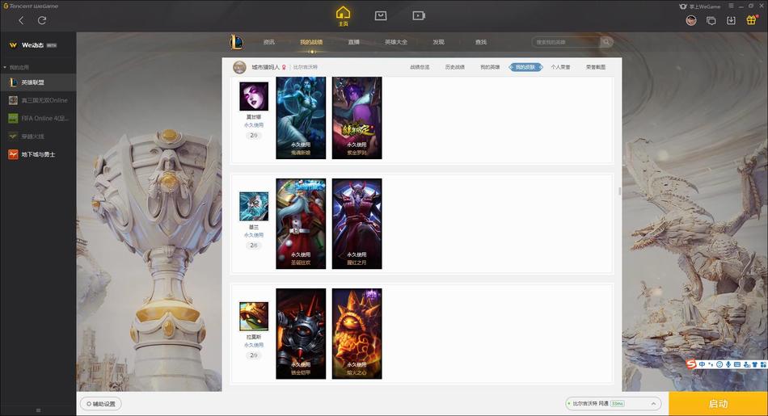Click the refresh arrow in the top bar
This screenshot has width=768, height=416.
click(42, 20)
